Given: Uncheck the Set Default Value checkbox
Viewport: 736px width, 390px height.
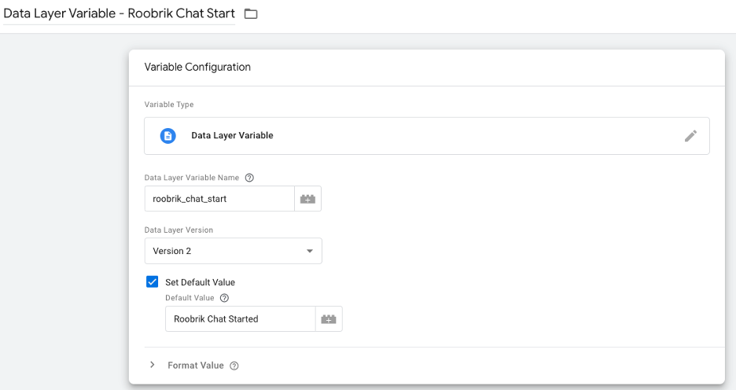Looking at the screenshot, I should 152,281.
